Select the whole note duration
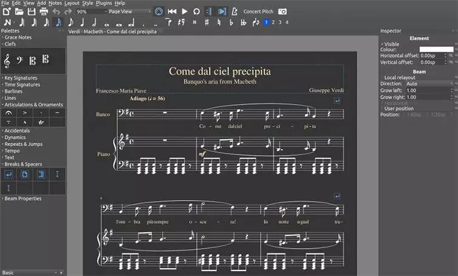The height and width of the screenshot is (276, 458). coord(107,25)
